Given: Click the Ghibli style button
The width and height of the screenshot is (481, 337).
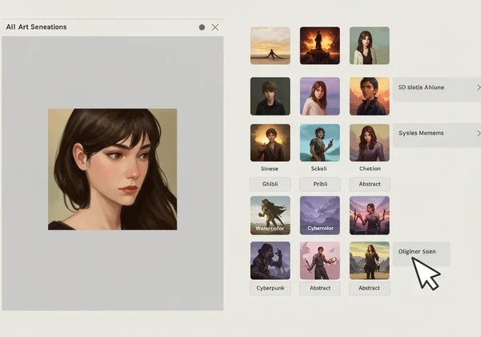Looking at the screenshot, I should (x=270, y=184).
